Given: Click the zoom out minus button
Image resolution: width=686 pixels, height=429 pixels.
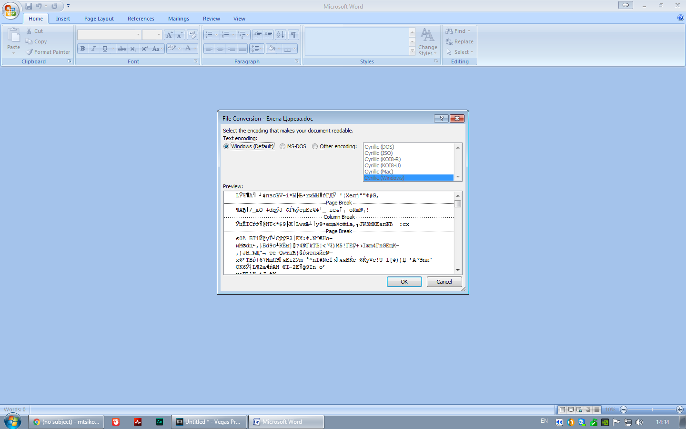Looking at the screenshot, I should 624,409.
